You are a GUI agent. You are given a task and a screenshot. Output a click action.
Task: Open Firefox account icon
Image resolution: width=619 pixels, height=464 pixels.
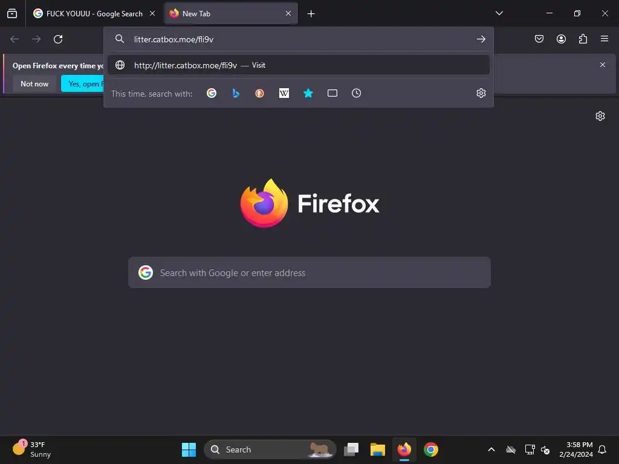point(561,39)
